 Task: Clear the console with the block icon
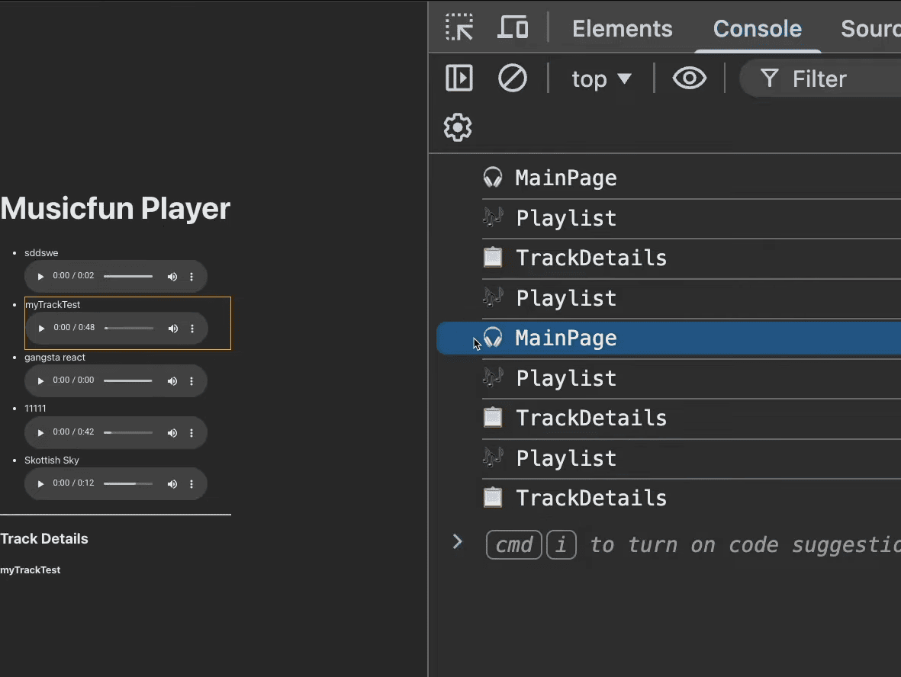pyautogui.click(x=512, y=79)
